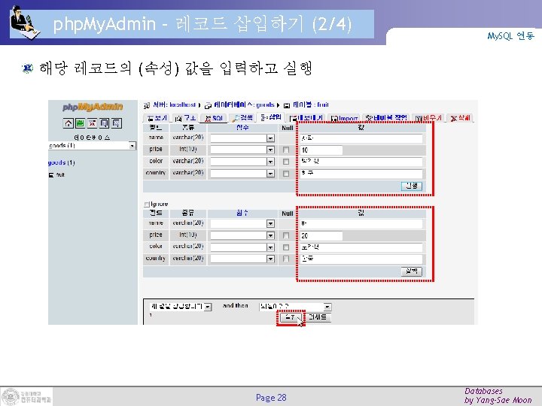Tick Null checkbox for first color row

click(286, 162)
